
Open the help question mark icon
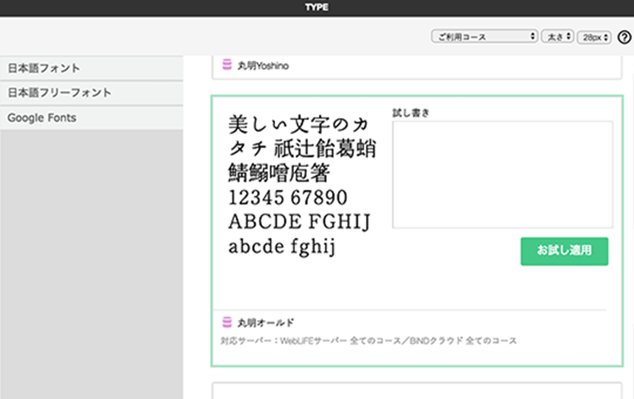[x=624, y=36]
